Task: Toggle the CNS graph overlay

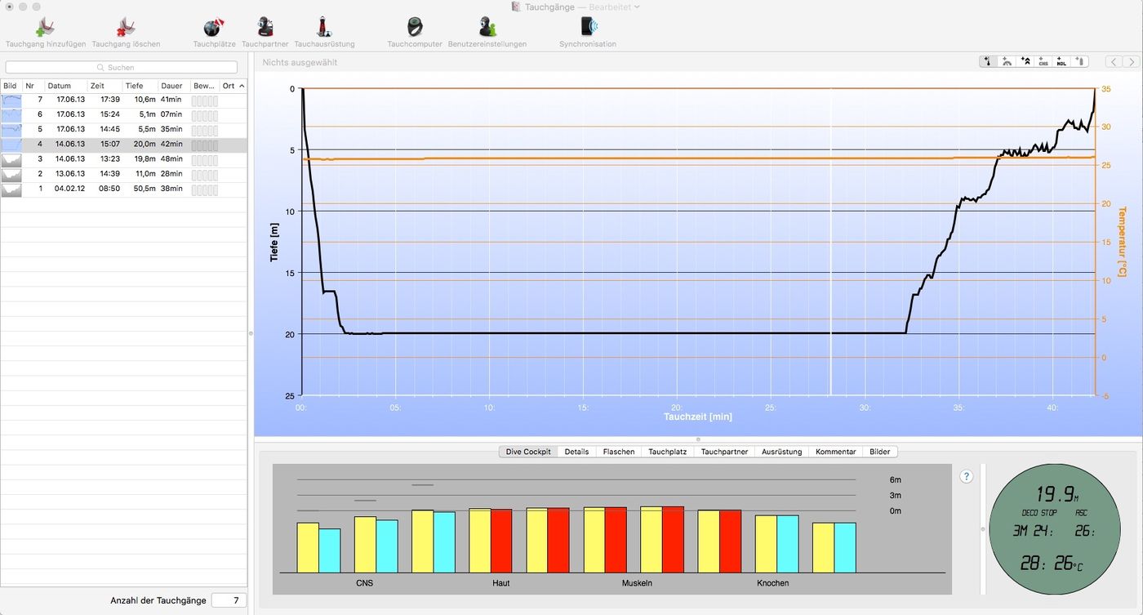Action: coord(1043,62)
